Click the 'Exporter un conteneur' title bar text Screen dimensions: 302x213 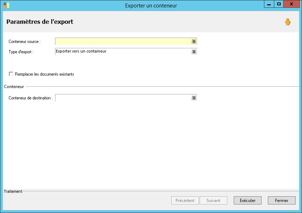151,5
